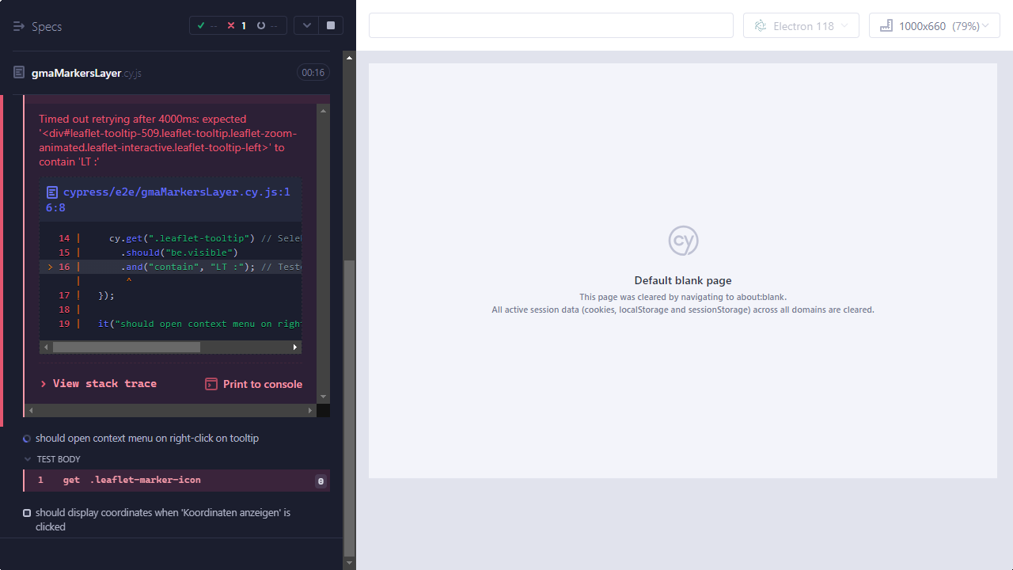This screenshot has width=1013, height=570.
Task: Click the Print to console icon
Action: tap(211, 384)
